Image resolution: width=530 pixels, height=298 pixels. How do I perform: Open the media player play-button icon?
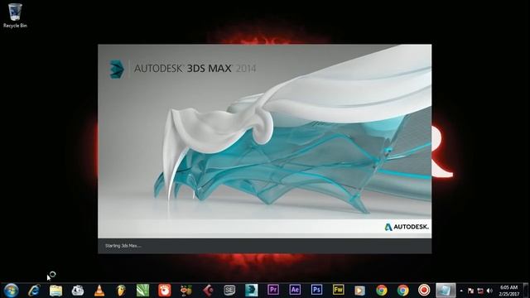coord(359,291)
